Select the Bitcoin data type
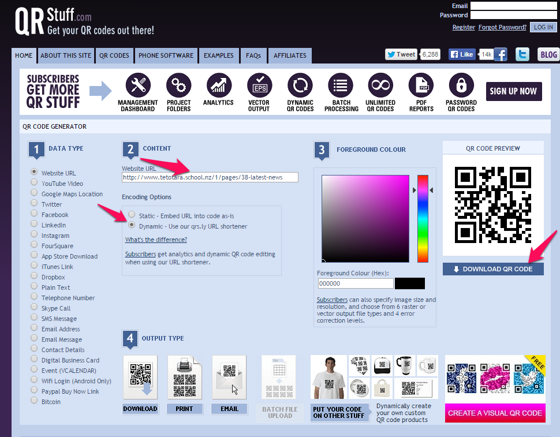Image resolution: width=560 pixels, height=437 pixels. coord(34,400)
